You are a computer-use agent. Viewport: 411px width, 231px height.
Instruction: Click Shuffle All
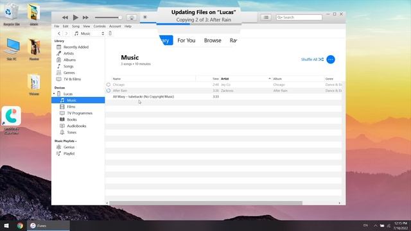click(312, 60)
